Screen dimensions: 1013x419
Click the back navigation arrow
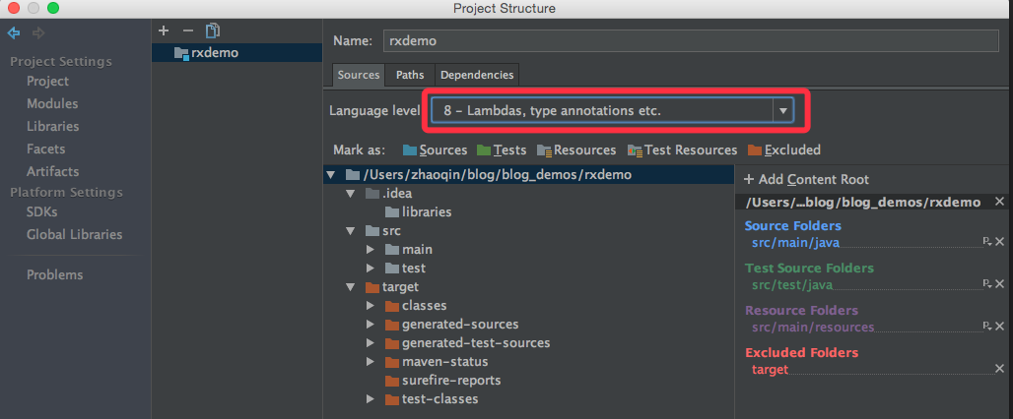[14, 33]
